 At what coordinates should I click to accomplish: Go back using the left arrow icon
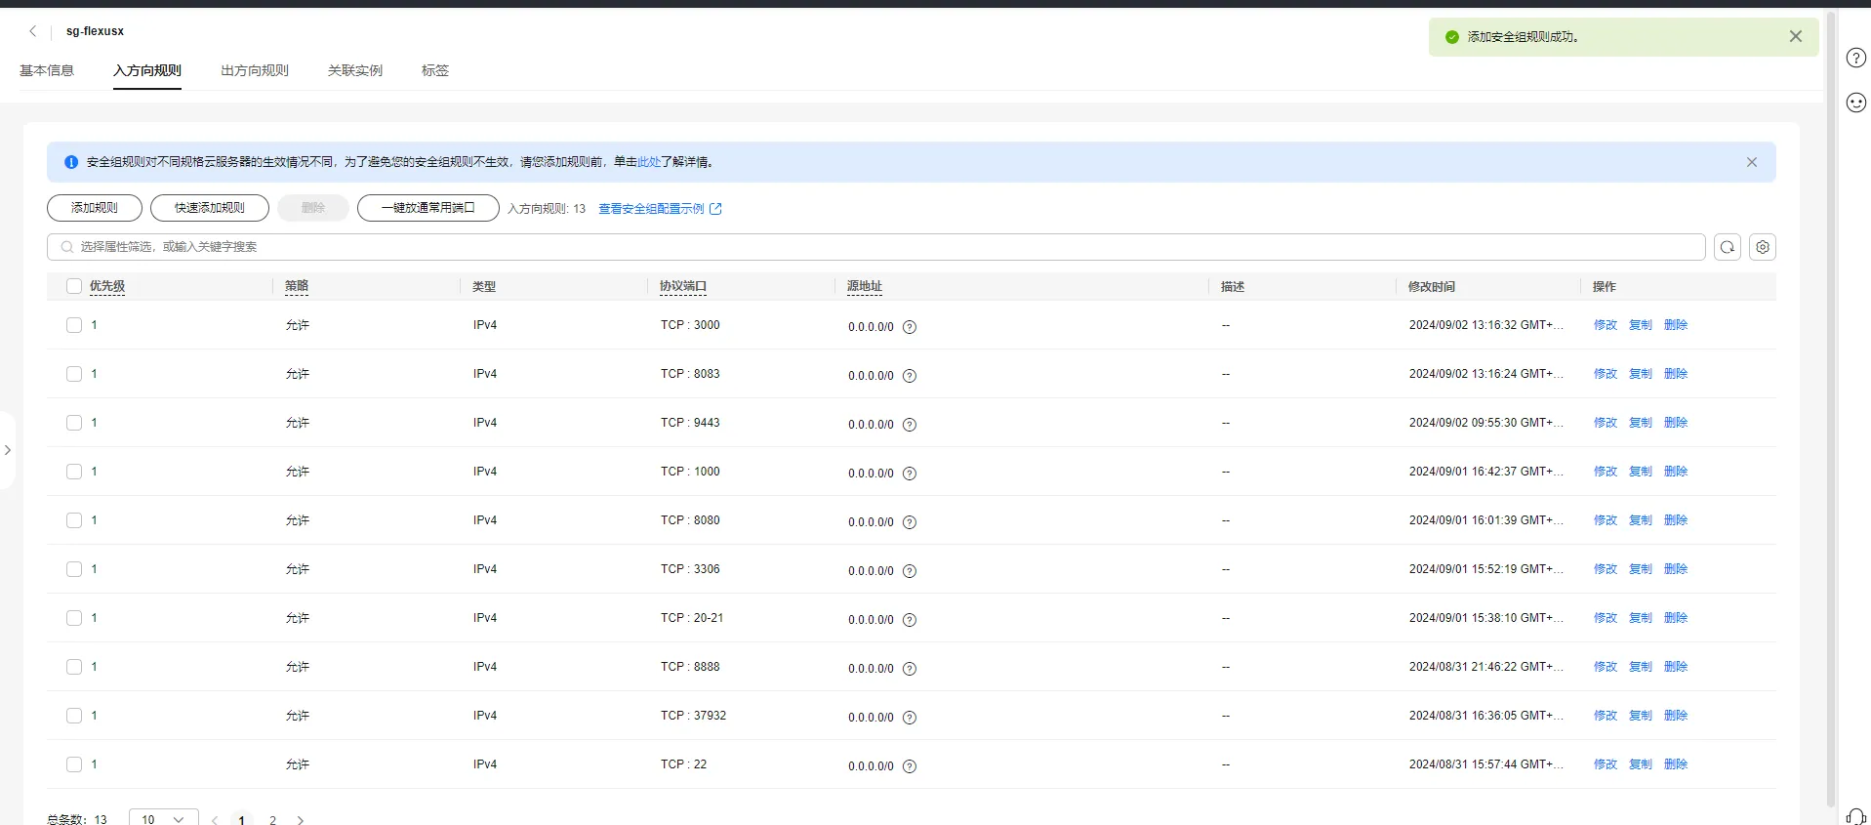[x=33, y=31]
